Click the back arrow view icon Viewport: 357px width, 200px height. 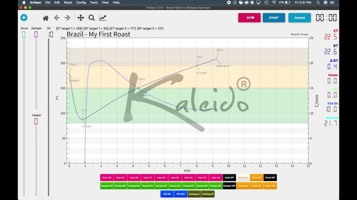click(x=57, y=18)
